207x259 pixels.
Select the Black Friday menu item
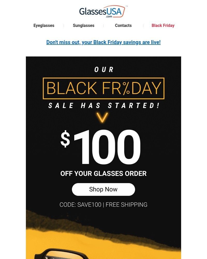(x=163, y=25)
